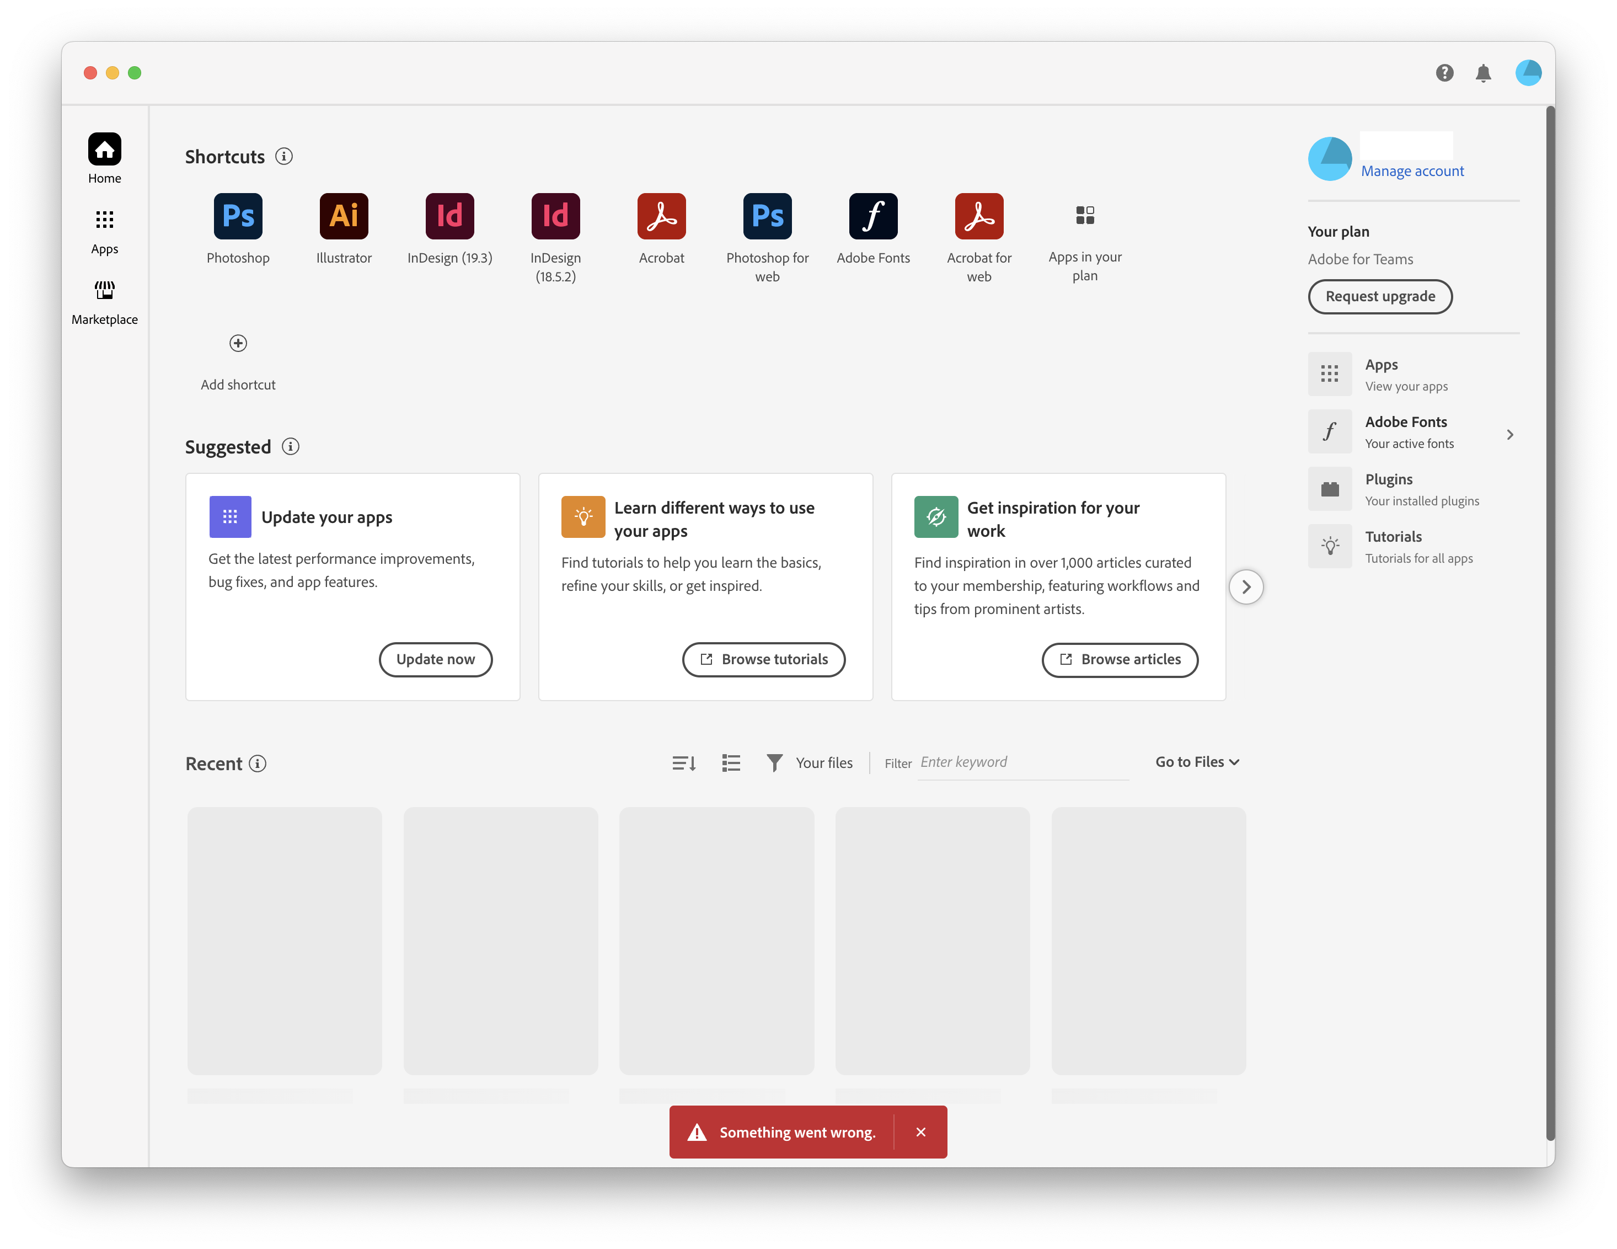The width and height of the screenshot is (1617, 1249).
Task: Toggle the filter for Recent files
Action: 774,762
